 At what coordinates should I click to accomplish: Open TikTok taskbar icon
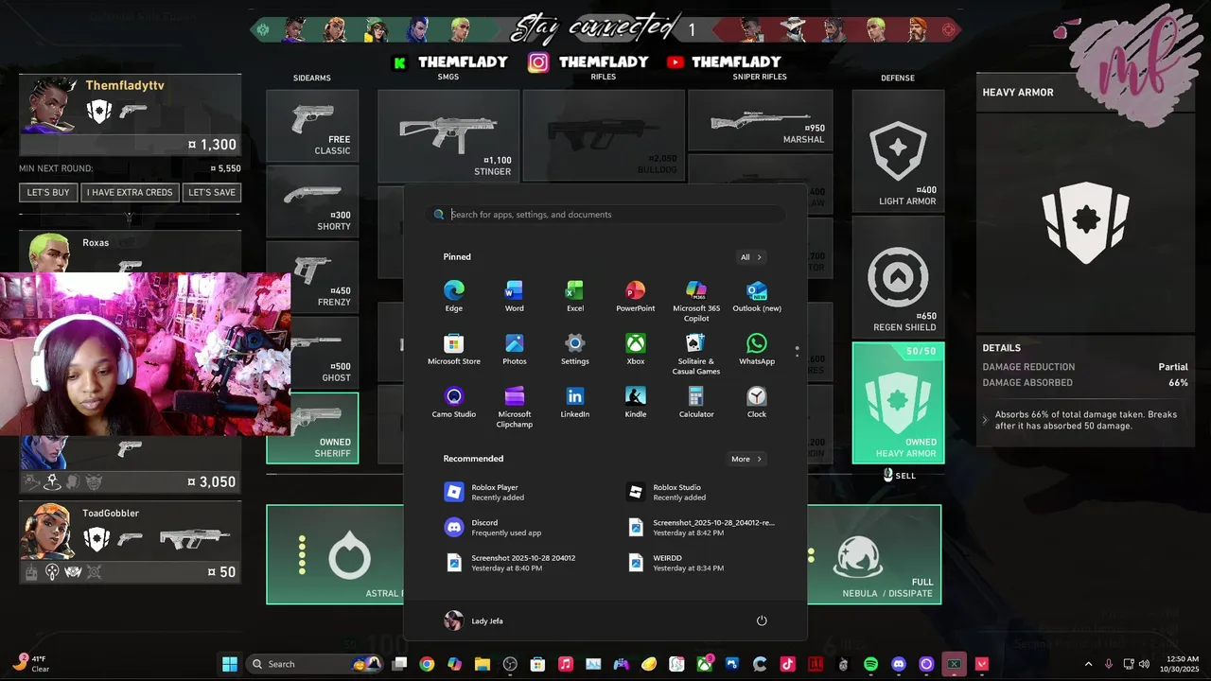click(x=787, y=664)
